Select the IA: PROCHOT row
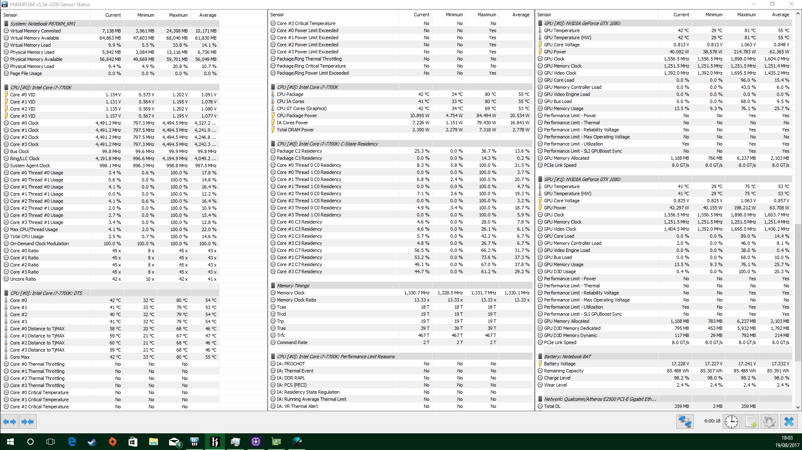The height and width of the screenshot is (450, 802). point(400,364)
